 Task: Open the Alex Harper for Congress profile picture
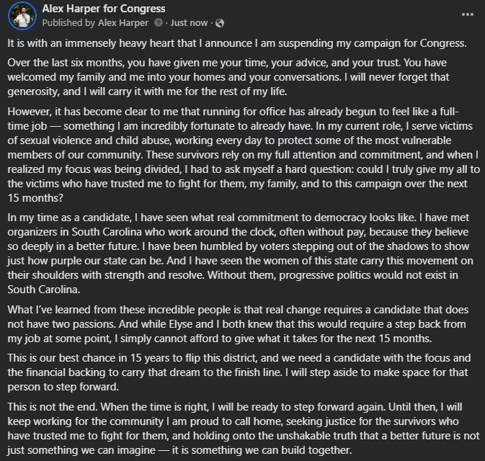22,16
